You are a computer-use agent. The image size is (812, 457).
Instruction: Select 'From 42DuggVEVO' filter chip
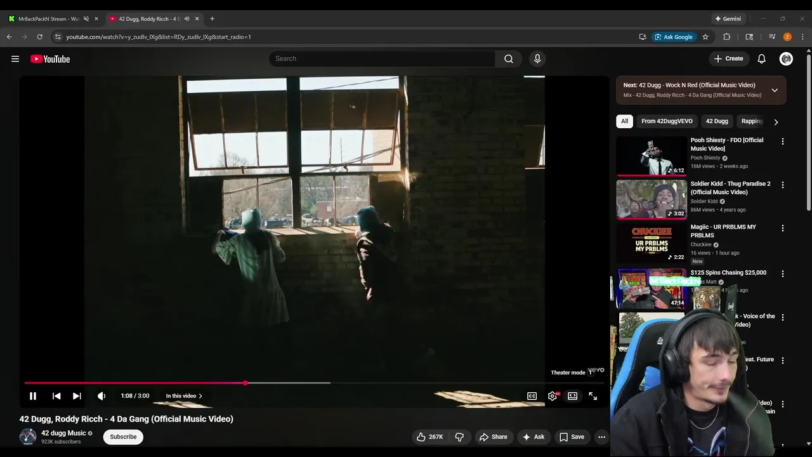click(x=667, y=121)
